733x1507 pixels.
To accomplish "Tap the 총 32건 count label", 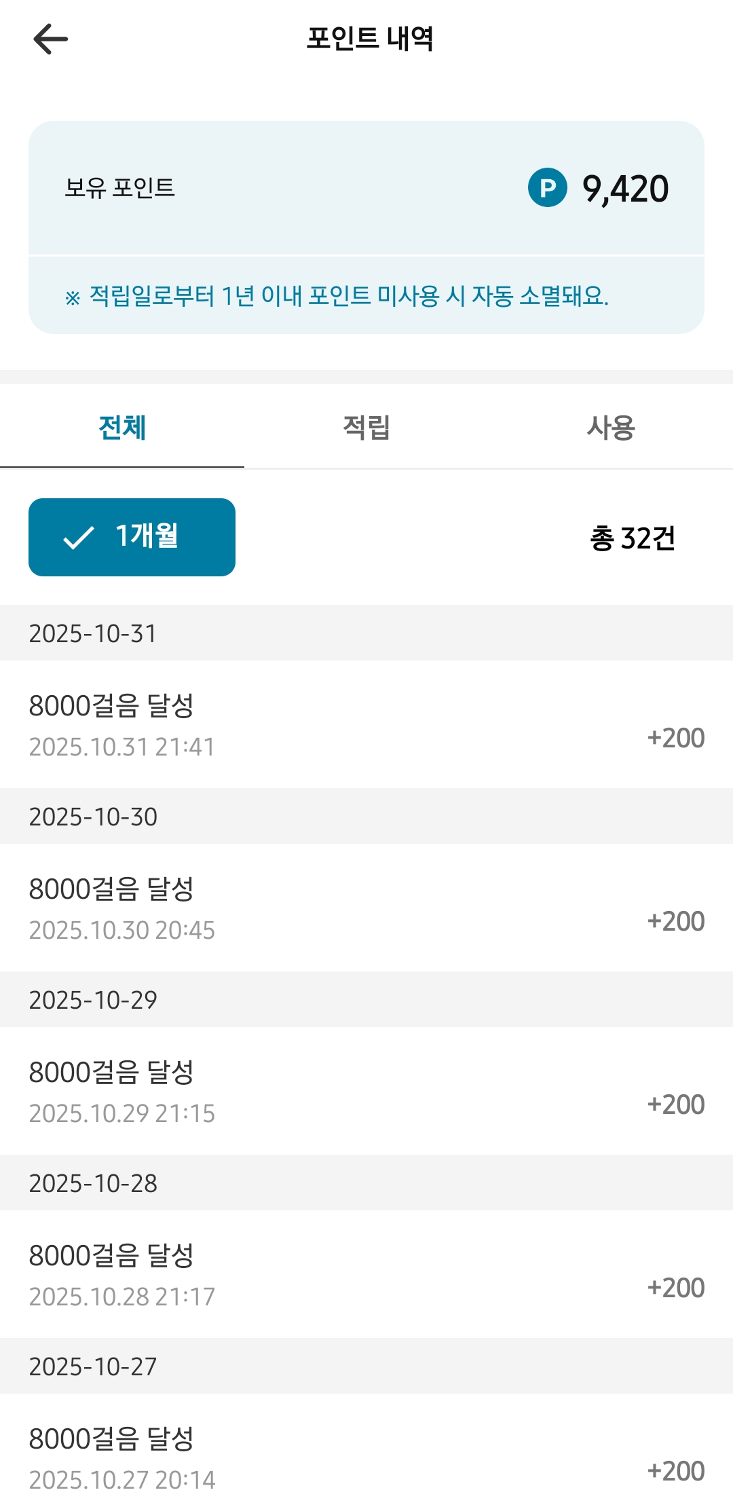I will pos(632,538).
